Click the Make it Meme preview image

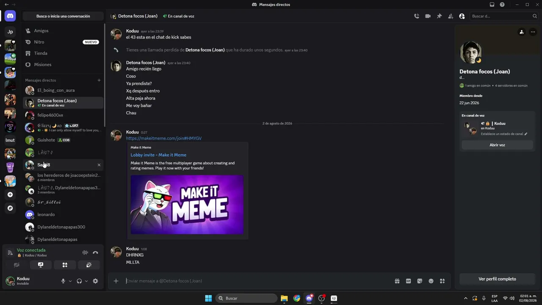[187, 205]
